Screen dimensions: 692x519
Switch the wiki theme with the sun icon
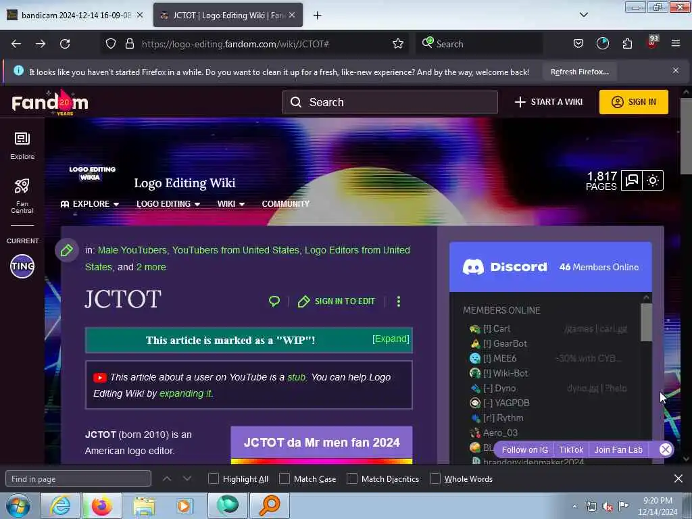point(653,180)
